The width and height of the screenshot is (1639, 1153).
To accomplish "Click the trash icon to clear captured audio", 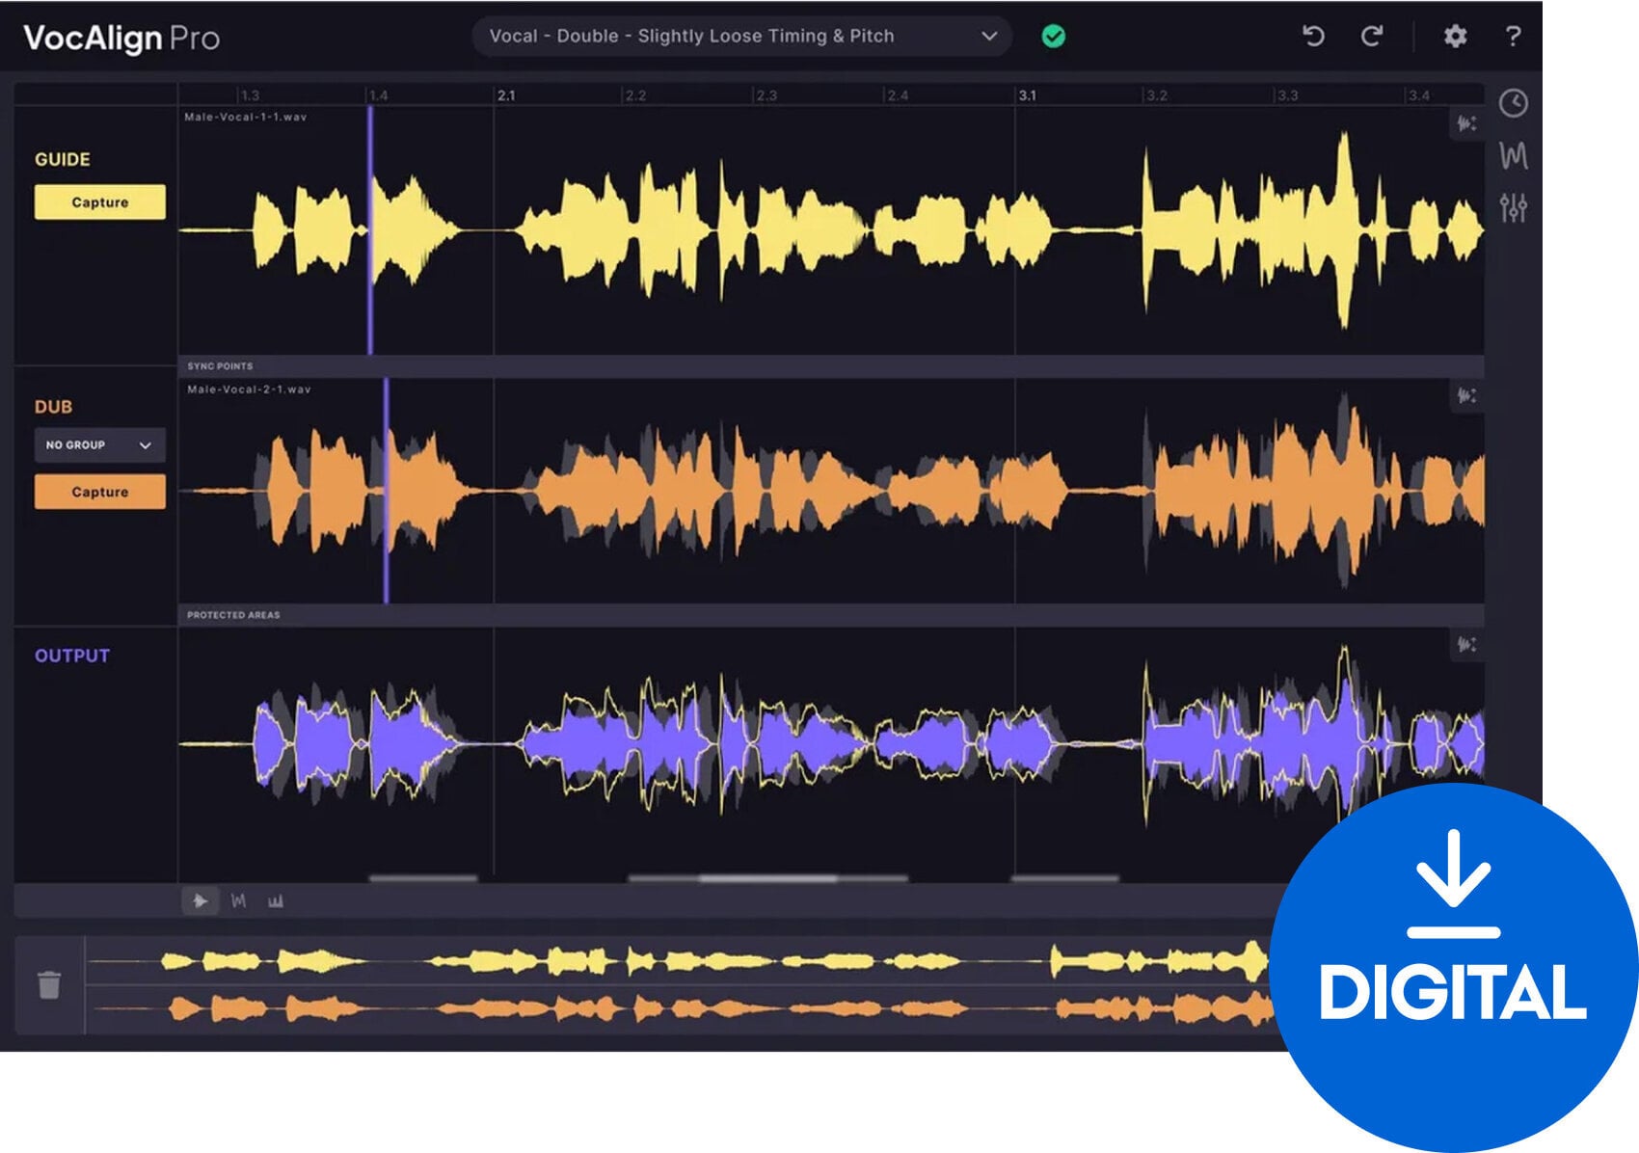I will [x=47, y=986].
